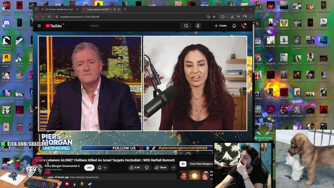Open more actions ellipsis under the video
This screenshot has width=334, height=188.
click(x=174, y=168)
